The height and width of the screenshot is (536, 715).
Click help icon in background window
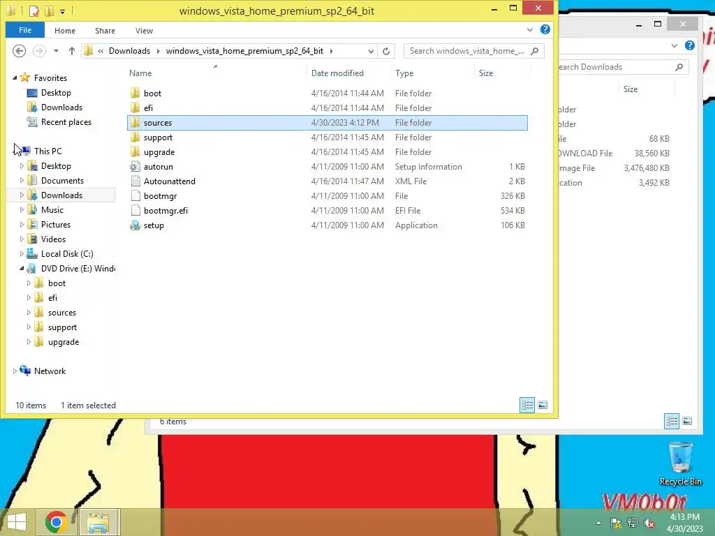[x=689, y=45]
